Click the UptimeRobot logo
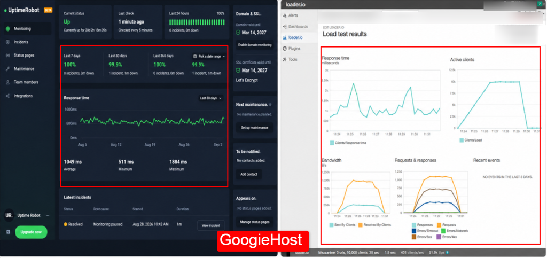The height and width of the screenshot is (258, 547). coord(21,11)
